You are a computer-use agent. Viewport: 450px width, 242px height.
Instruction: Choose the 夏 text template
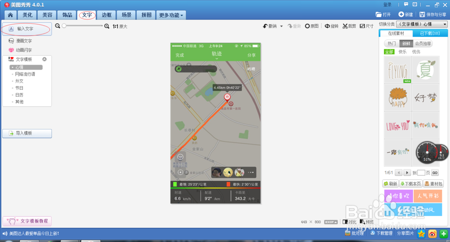point(426,70)
